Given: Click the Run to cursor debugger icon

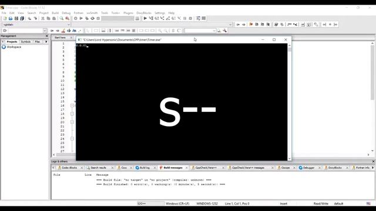Looking at the screenshot, I should (151, 18).
